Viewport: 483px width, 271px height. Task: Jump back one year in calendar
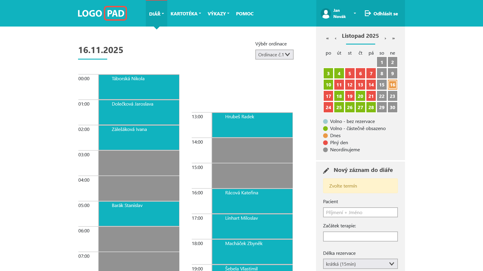(x=327, y=38)
